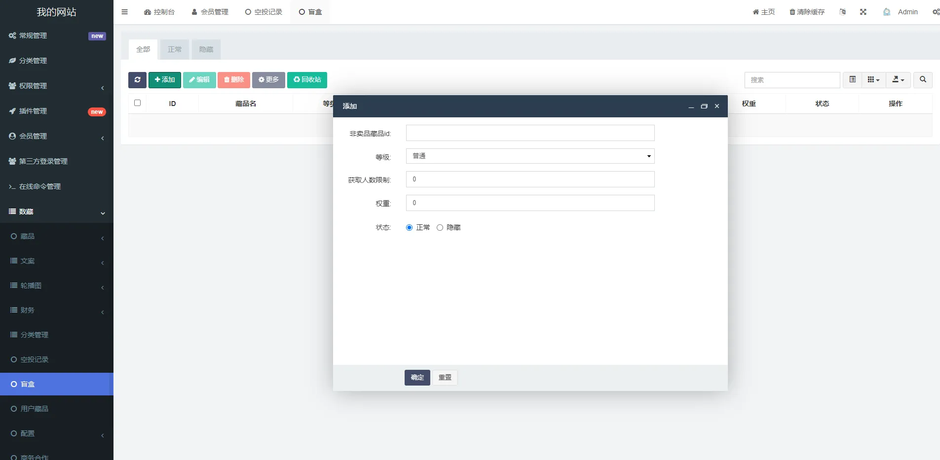
Task: Click the 非卖品藏品id input field
Action: tap(530, 133)
